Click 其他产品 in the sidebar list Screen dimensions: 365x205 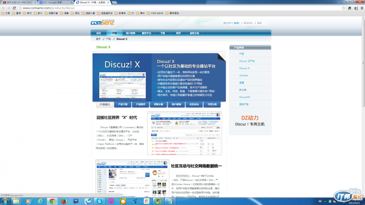244,105
